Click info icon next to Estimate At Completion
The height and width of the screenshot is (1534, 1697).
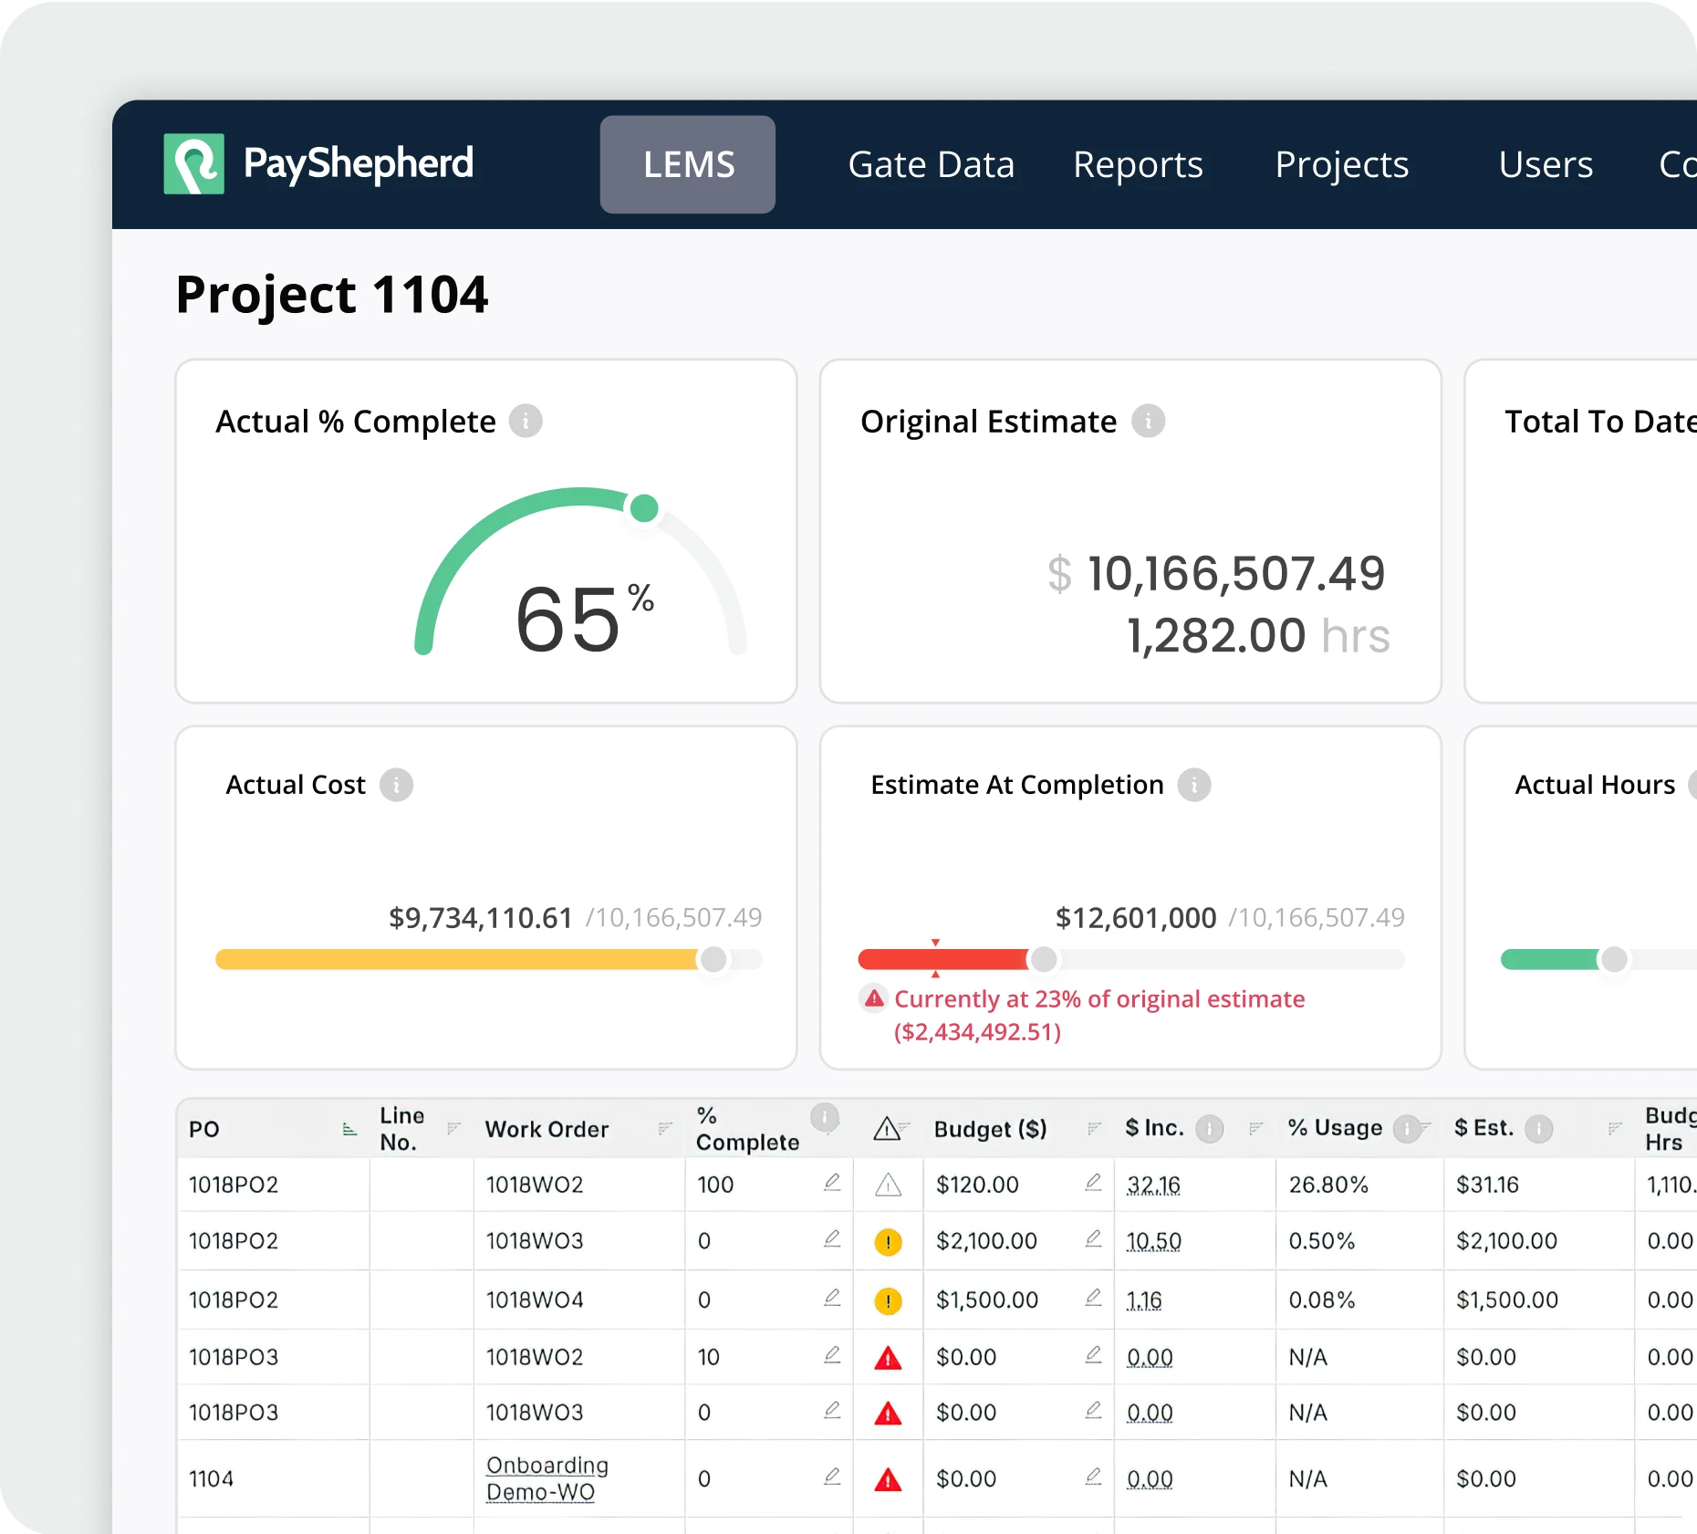(x=1193, y=785)
